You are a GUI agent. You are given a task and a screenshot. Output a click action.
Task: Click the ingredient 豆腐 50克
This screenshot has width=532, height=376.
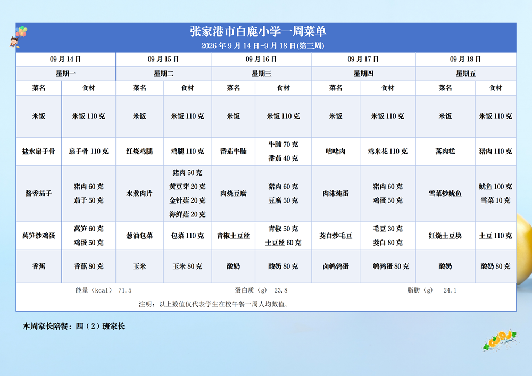click(x=284, y=200)
